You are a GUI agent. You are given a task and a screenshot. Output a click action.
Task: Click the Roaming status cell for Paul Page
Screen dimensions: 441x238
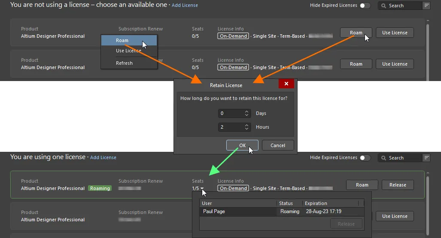click(x=290, y=211)
